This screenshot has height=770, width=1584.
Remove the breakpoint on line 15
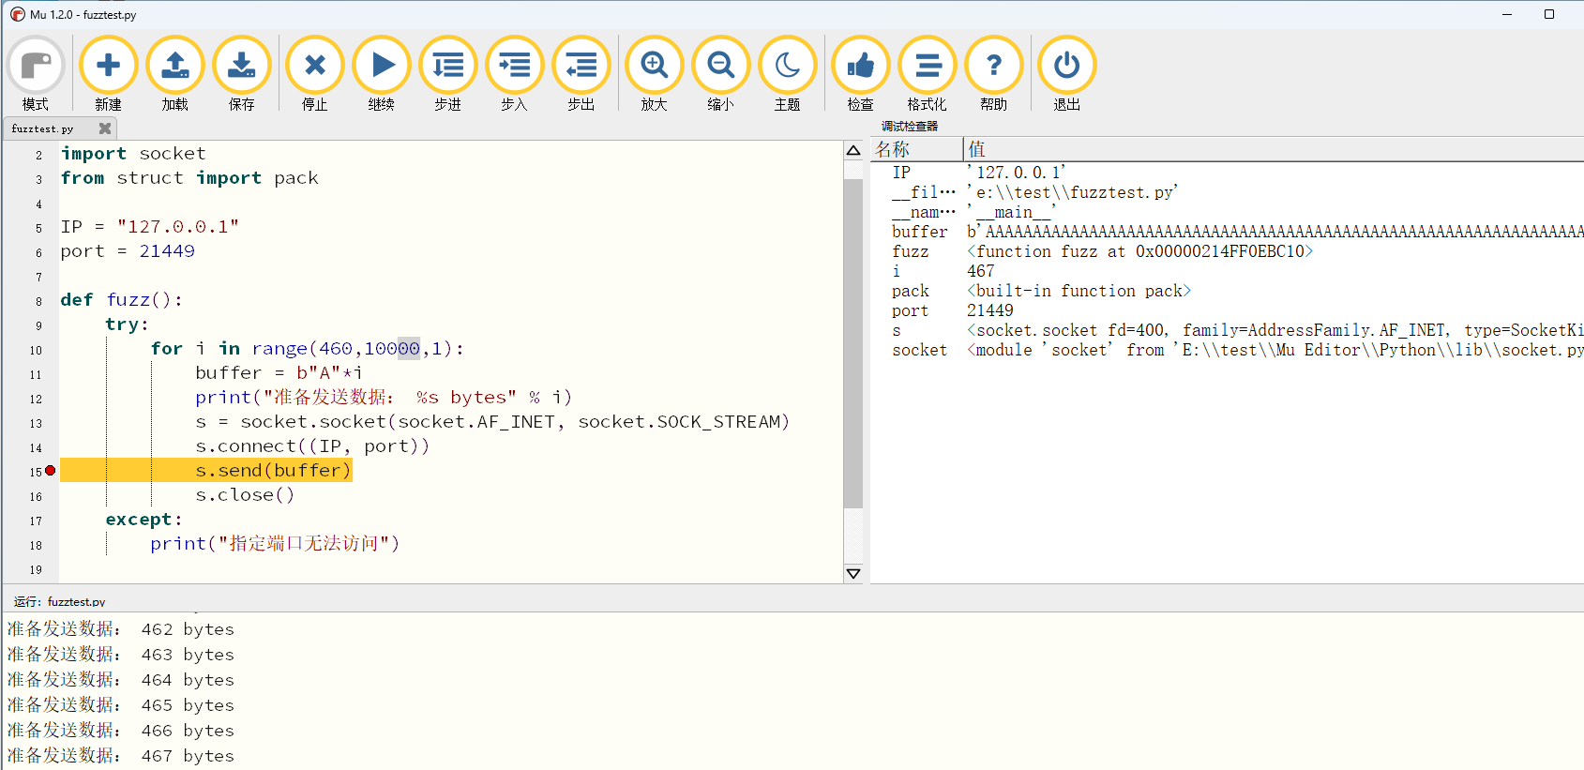coord(51,471)
